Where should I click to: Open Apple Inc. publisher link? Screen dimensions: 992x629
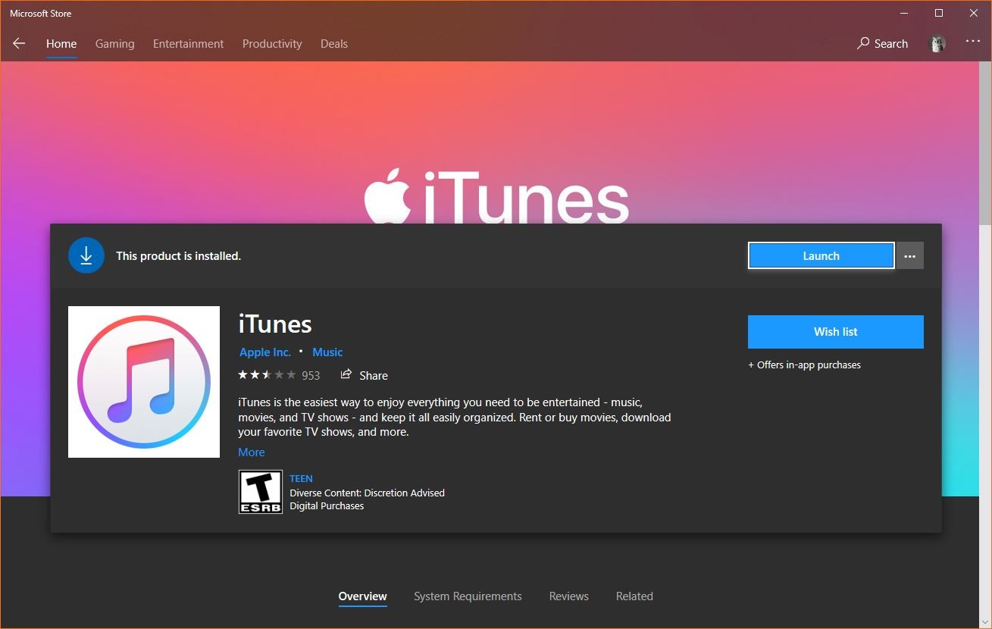(265, 352)
